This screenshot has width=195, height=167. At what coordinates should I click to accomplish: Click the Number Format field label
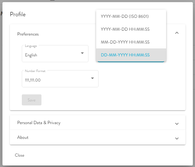35,71
